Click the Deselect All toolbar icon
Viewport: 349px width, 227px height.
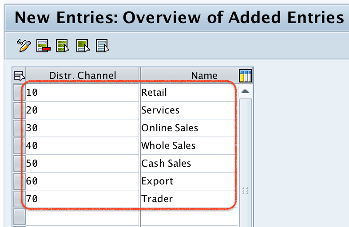[x=103, y=46]
